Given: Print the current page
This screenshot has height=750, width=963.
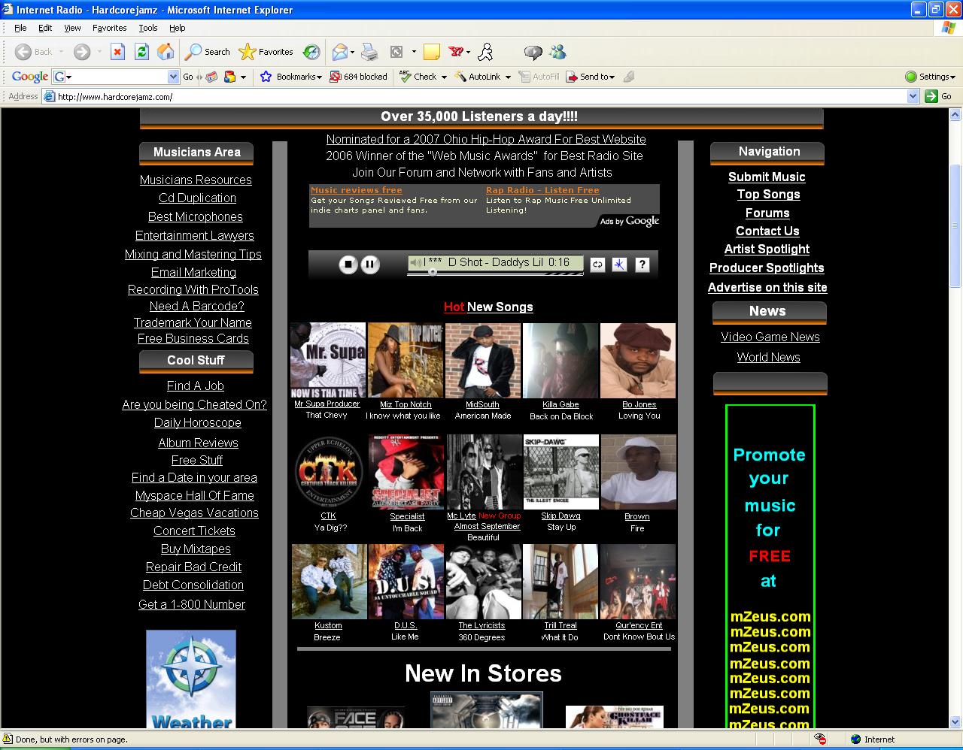Looking at the screenshot, I should tap(369, 52).
